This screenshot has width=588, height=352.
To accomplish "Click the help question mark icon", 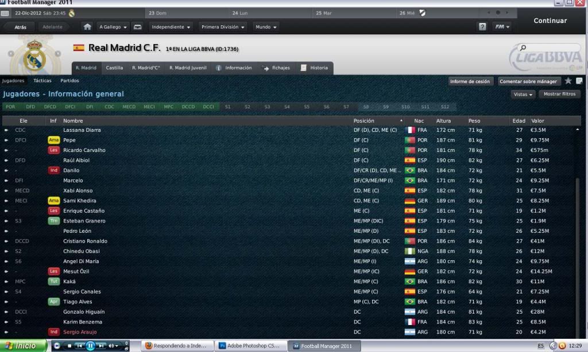I will click(x=482, y=26).
